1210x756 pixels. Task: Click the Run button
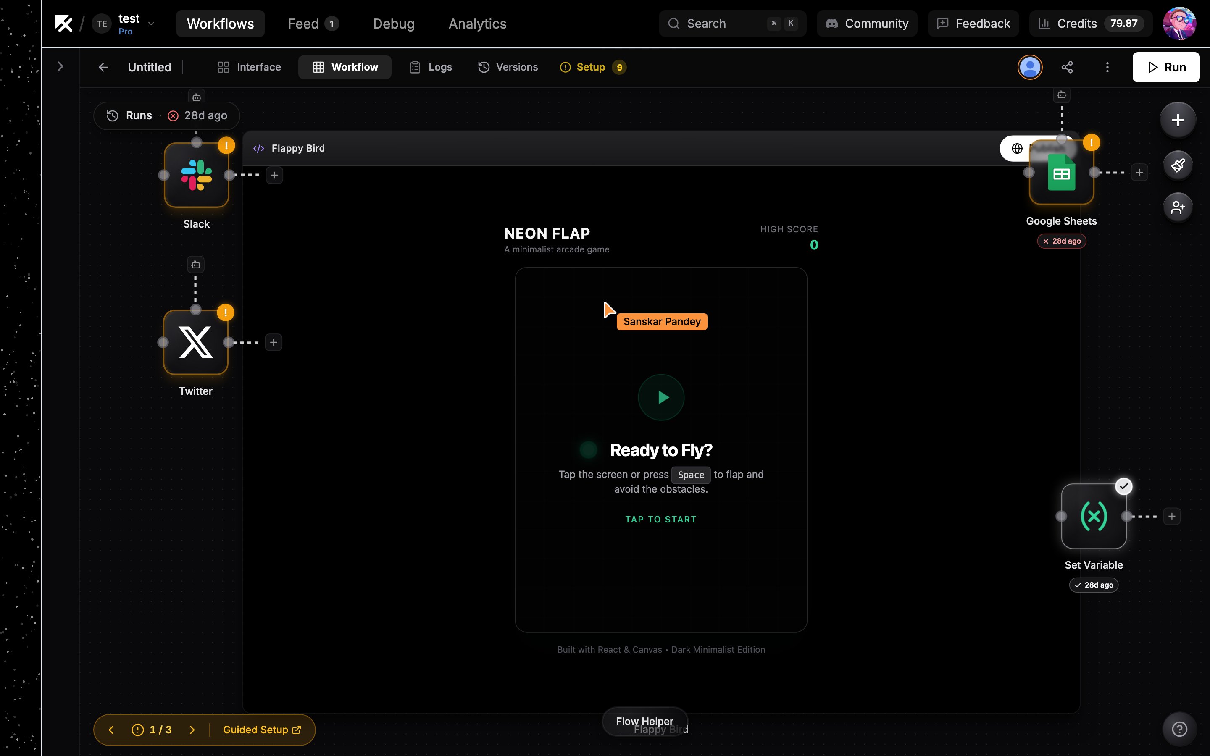tap(1166, 67)
